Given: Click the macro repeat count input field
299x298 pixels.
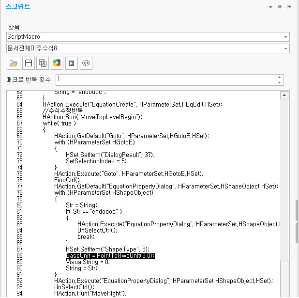Looking at the screenshot, I should pos(165,80).
